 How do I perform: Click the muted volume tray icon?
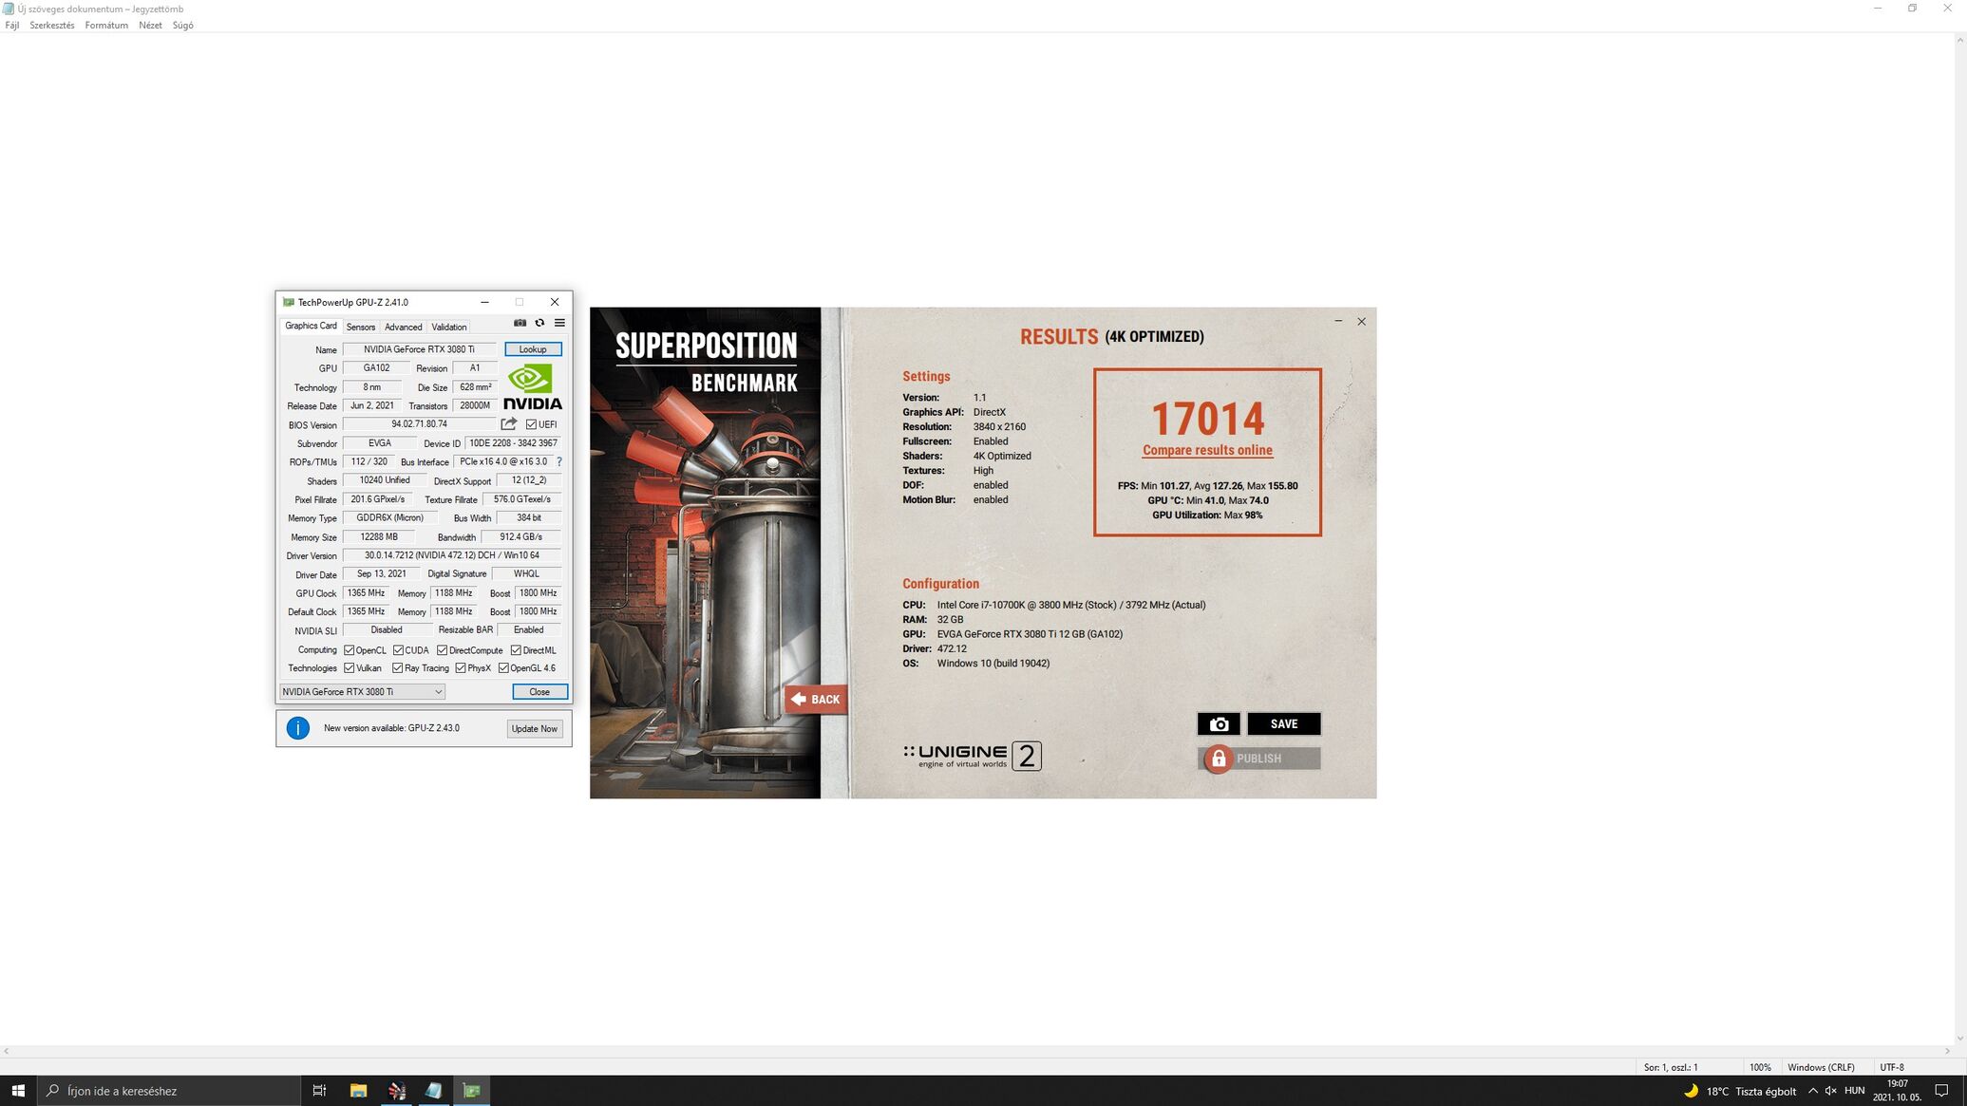(x=1830, y=1091)
